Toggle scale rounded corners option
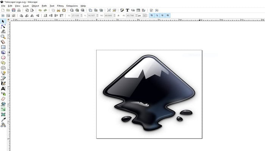The image size is (265, 151). pos(157,15)
